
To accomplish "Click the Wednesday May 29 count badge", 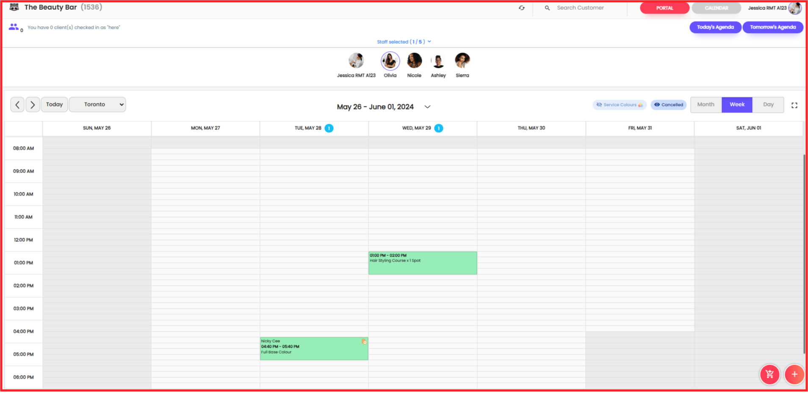I will tap(439, 128).
